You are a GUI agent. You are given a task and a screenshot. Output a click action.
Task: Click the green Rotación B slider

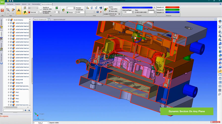(172, 10)
